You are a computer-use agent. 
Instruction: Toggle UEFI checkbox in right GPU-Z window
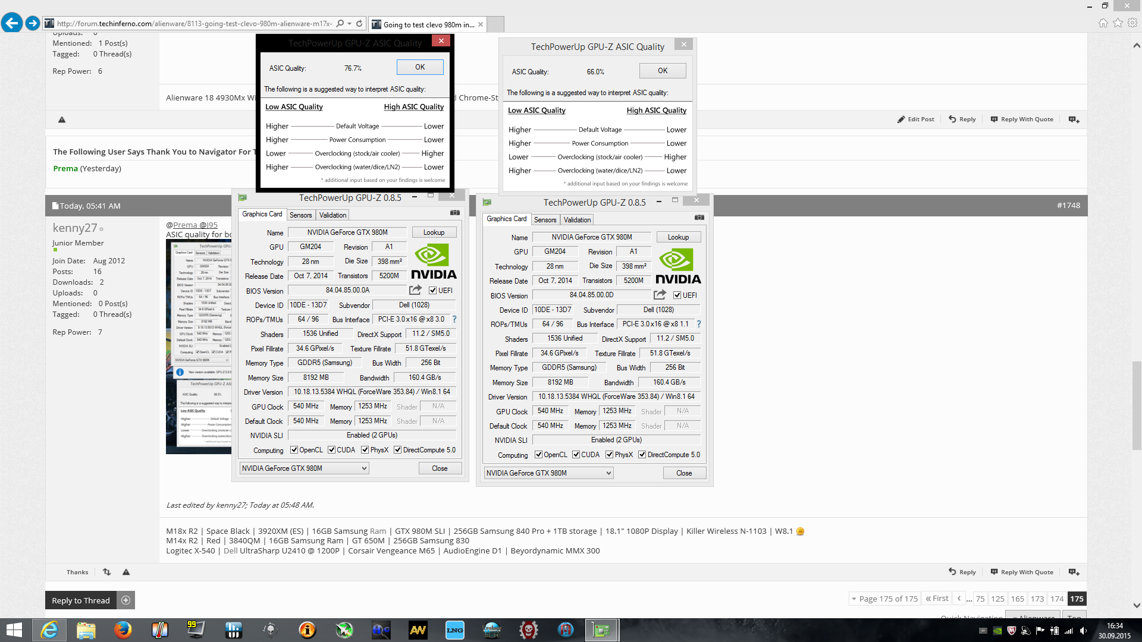pos(677,295)
